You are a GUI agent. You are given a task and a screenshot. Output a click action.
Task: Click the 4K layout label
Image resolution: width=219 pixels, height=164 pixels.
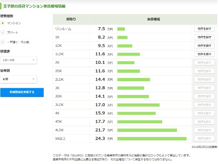click(x=57, y=113)
